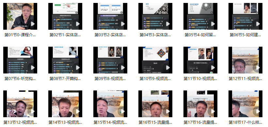Screen dimensions: 268x127
Task: Select file name 第08节7-开篇钩...
Action: point(65,79)
